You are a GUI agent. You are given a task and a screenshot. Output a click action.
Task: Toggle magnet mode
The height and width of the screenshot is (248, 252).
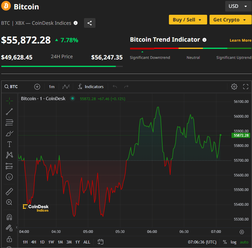coord(9,217)
